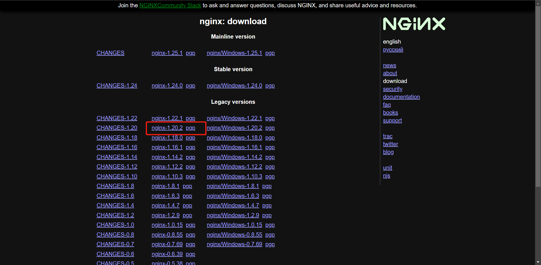Viewport: 541px width, 265px height.
Task: Download nginx/Windows-1.25.1
Action: [x=234, y=53]
